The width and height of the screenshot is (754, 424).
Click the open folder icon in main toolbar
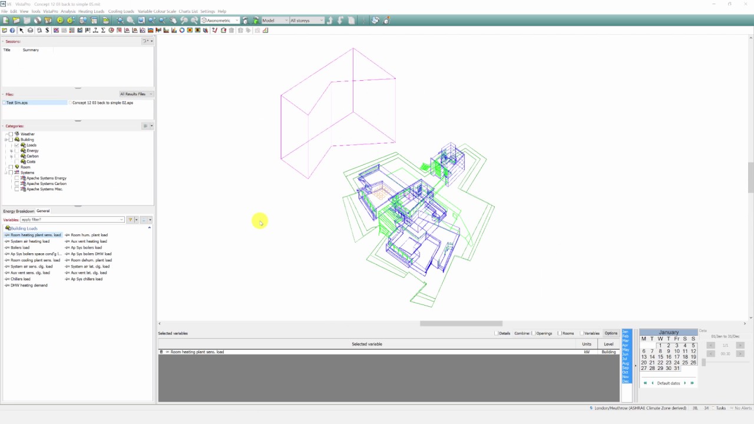click(x=16, y=20)
